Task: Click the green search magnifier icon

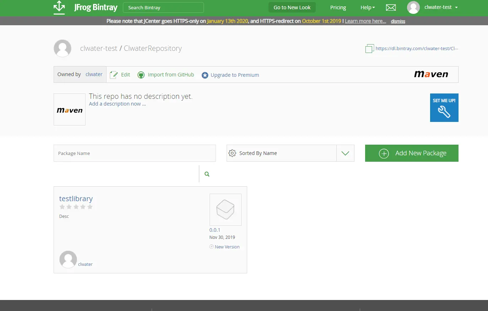Action: [207, 174]
